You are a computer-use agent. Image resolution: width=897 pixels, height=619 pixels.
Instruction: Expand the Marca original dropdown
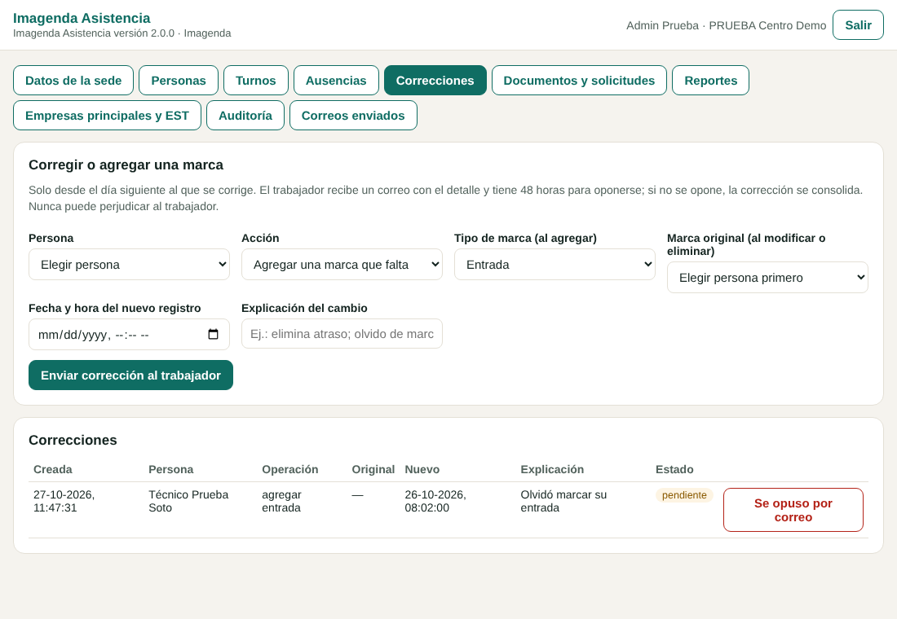[767, 278]
